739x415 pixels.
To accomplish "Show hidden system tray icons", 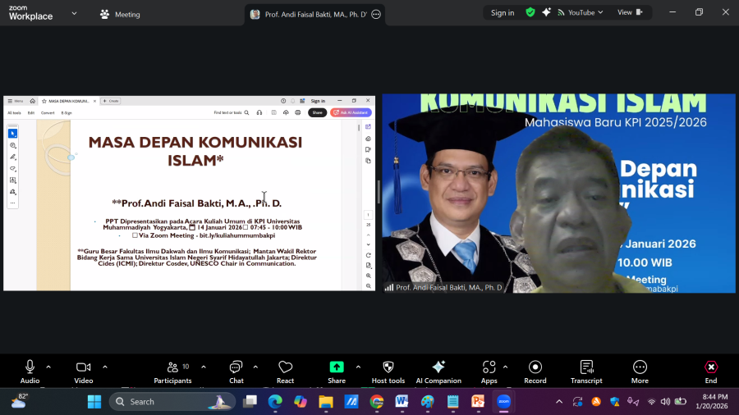I will point(559,402).
